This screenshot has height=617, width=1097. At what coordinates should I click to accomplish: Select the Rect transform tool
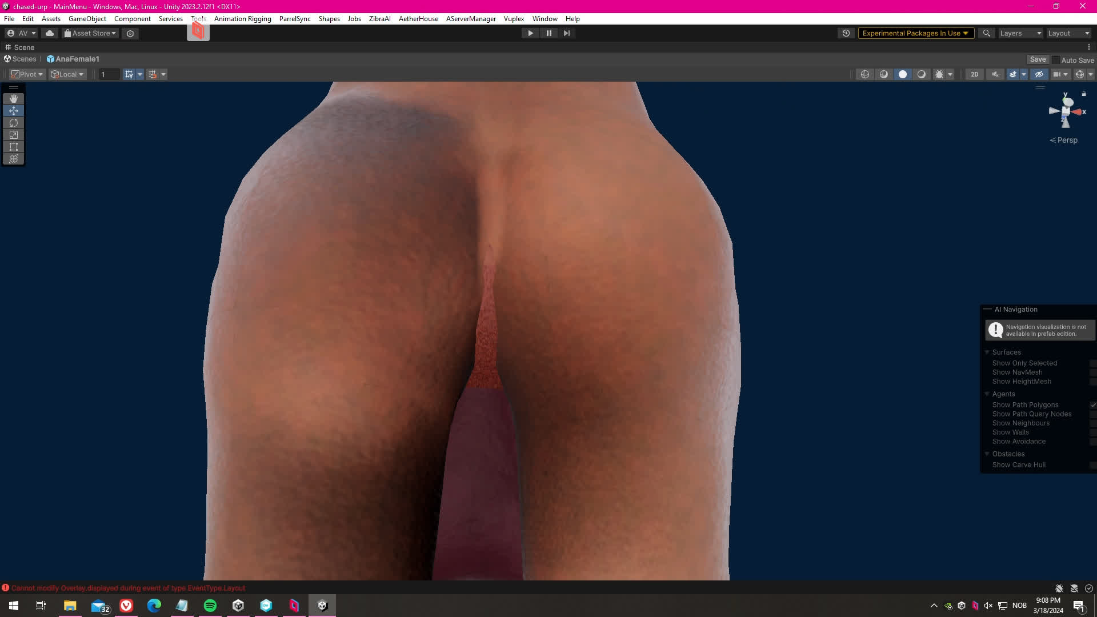coord(14,147)
